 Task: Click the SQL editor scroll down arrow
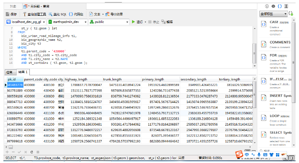255,66
